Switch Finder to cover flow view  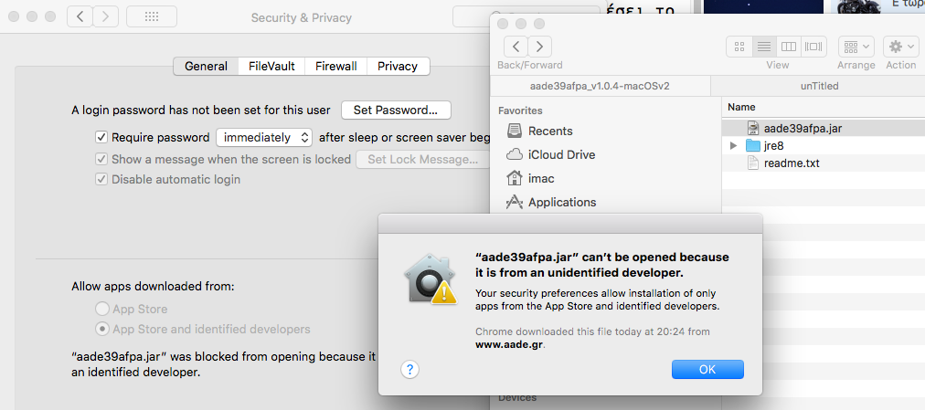814,46
